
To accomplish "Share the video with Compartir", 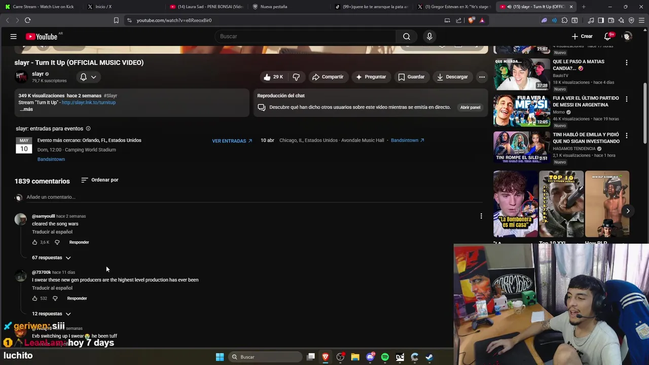I will (x=328, y=77).
